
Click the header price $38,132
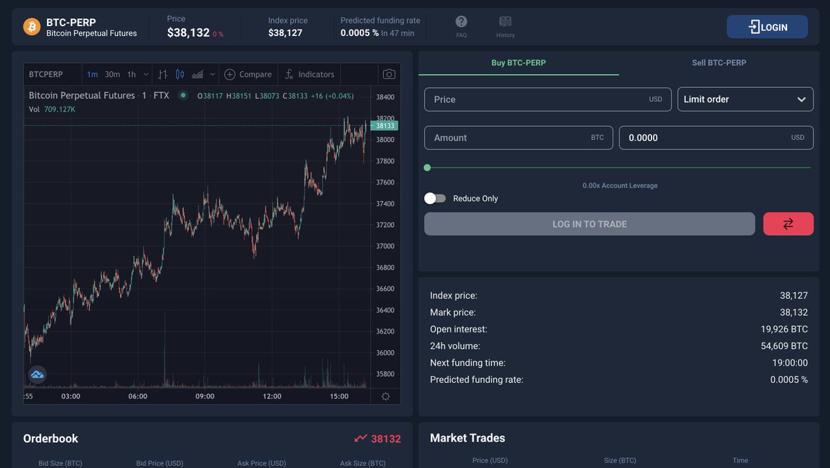tap(188, 33)
